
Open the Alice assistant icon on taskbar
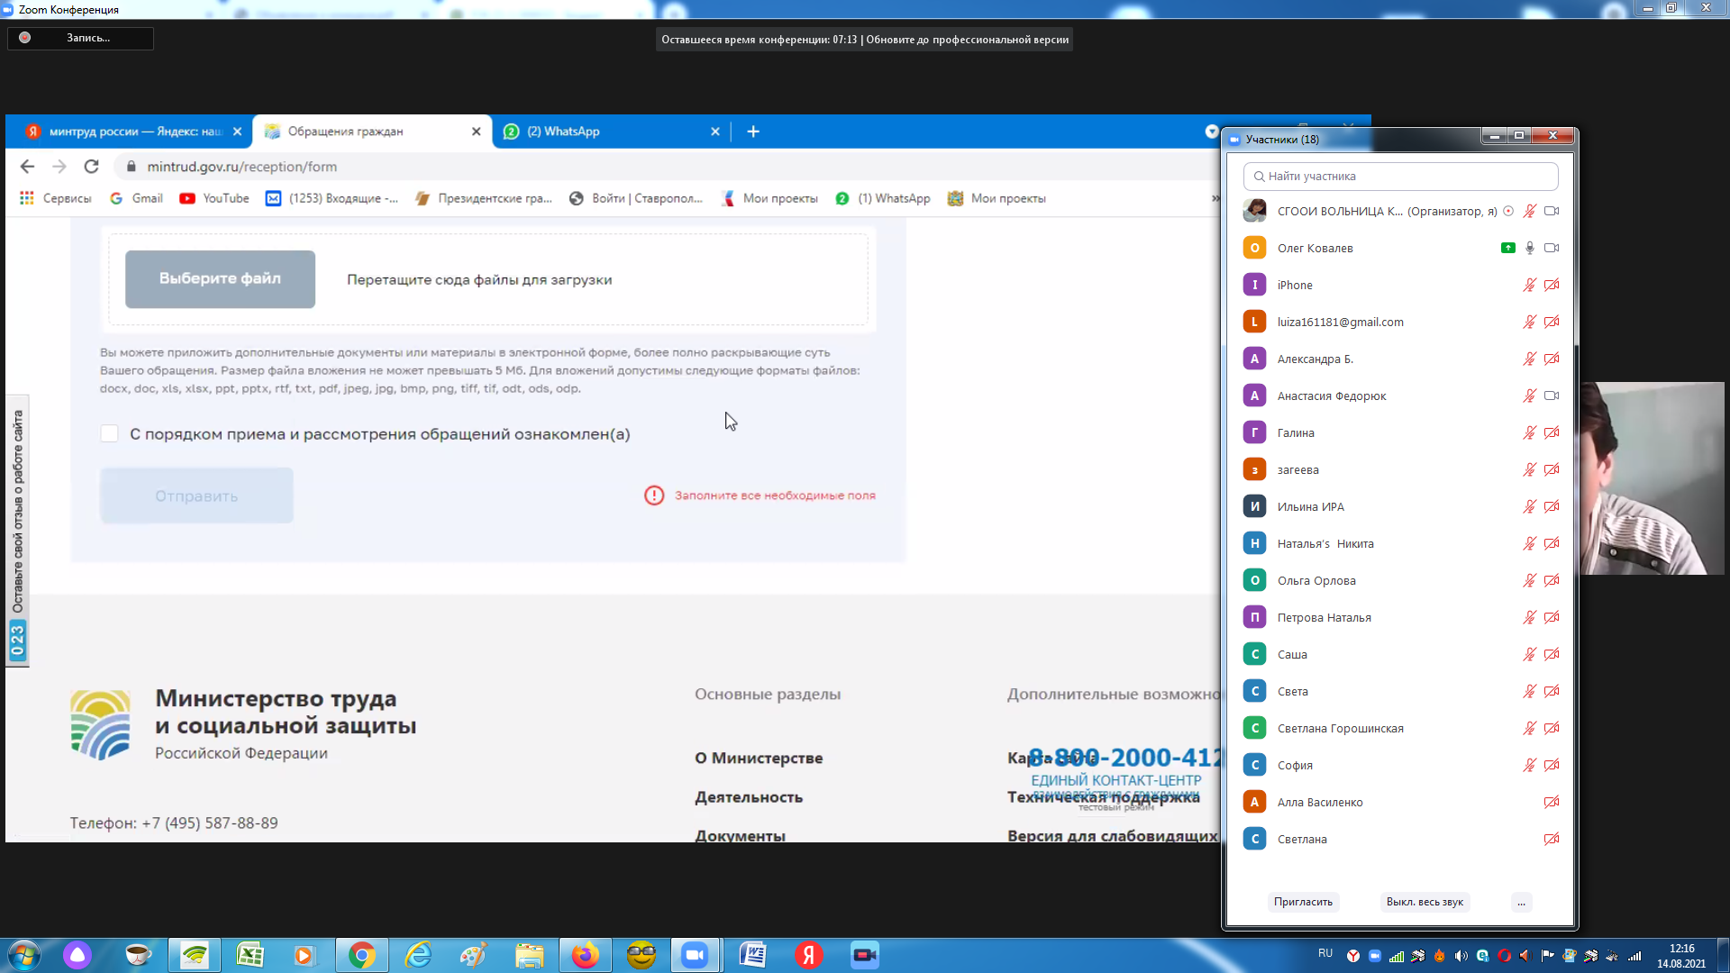(77, 955)
